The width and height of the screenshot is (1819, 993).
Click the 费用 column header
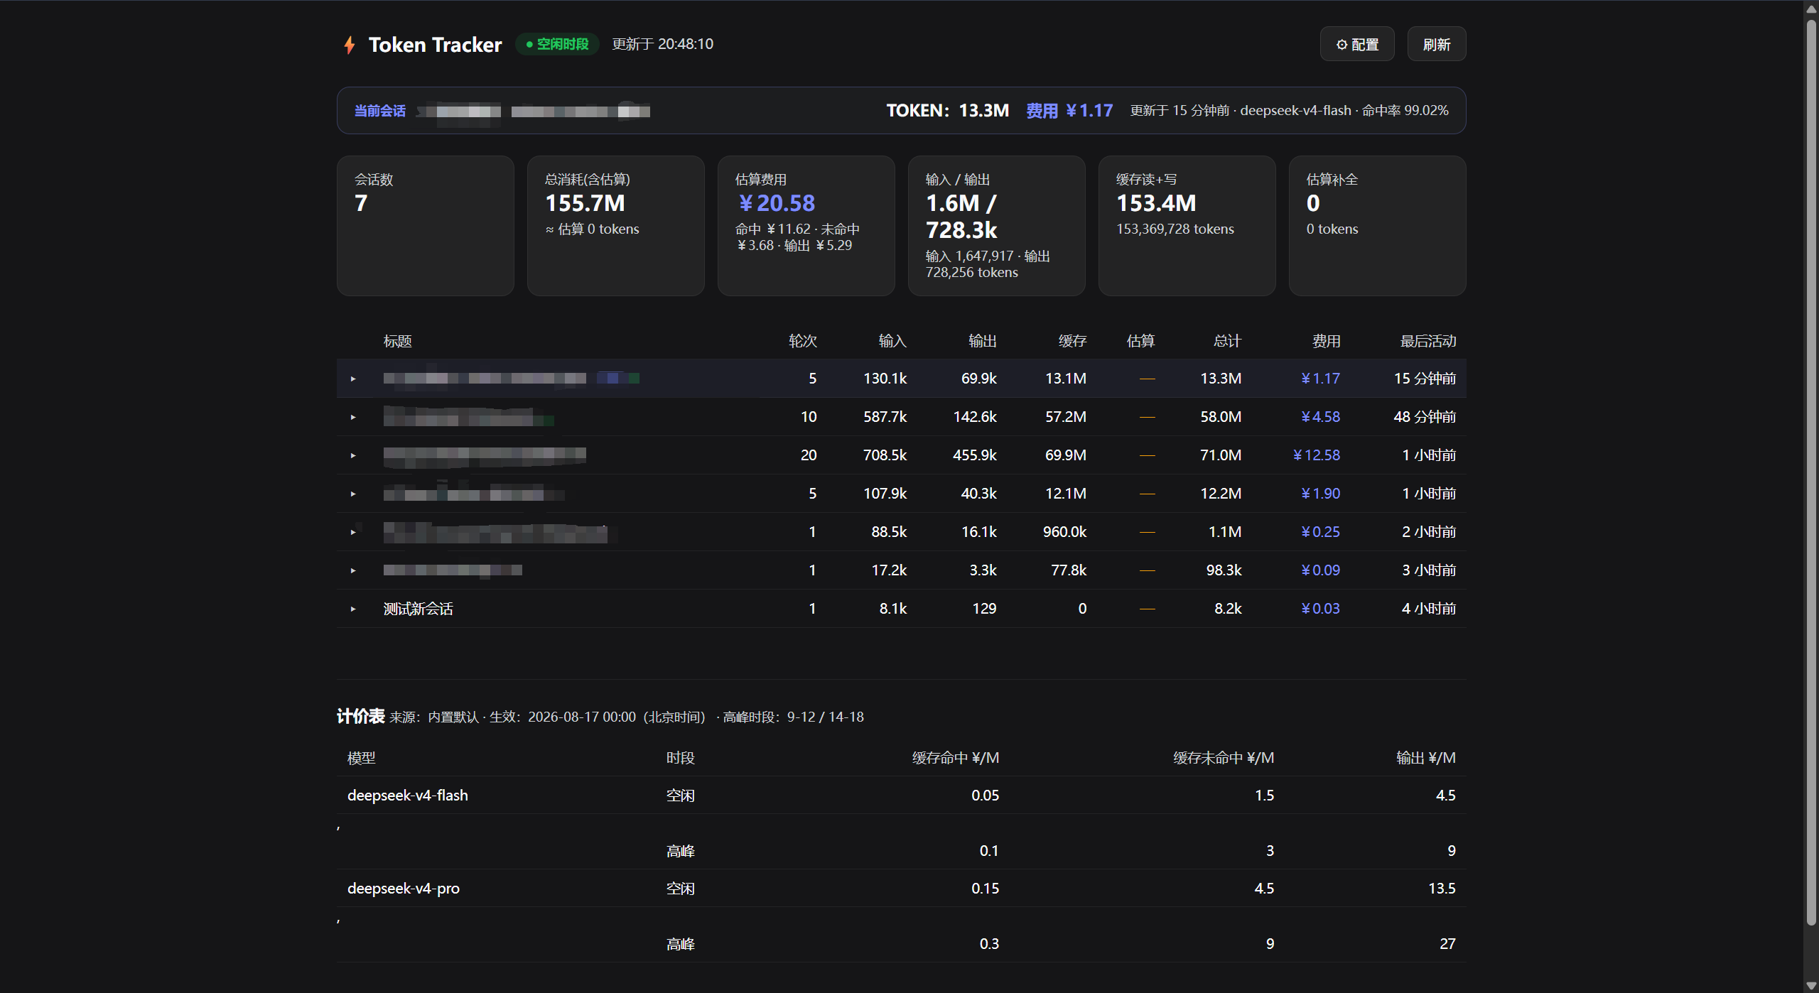pos(1326,341)
